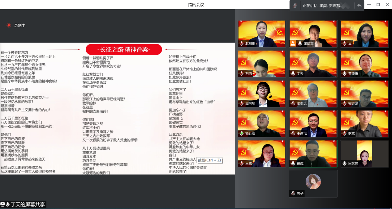Click the microphone icon beside 曹亚康
392x209 pixels.
tap(344, 73)
